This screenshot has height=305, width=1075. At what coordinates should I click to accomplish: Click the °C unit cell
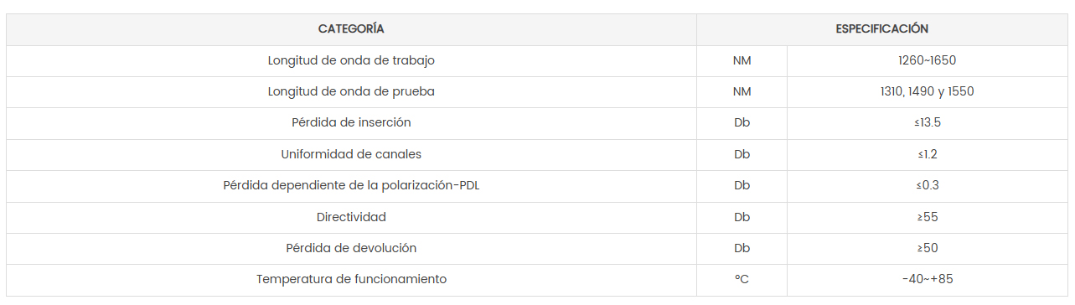click(x=742, y=280)
